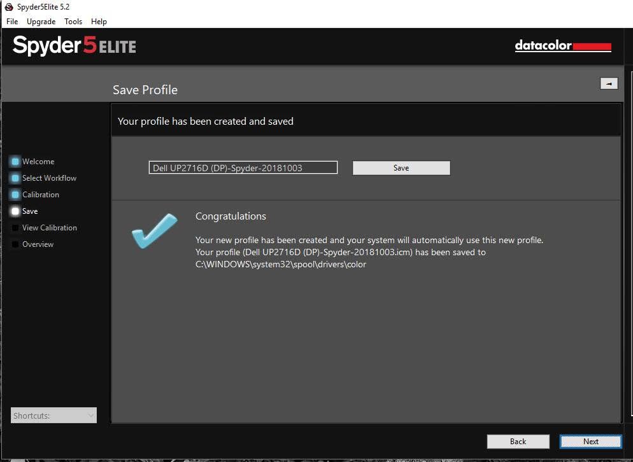633x462 pixels.
Task: Open the Shortcuts dropdown
Action: click(x=53, y=415)
